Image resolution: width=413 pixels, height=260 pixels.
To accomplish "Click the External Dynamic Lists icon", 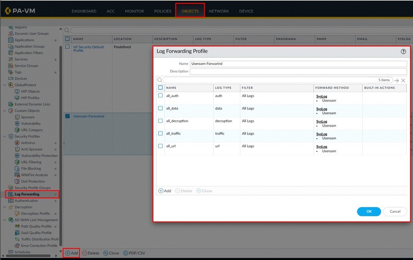I will click(x=11, y=104).
